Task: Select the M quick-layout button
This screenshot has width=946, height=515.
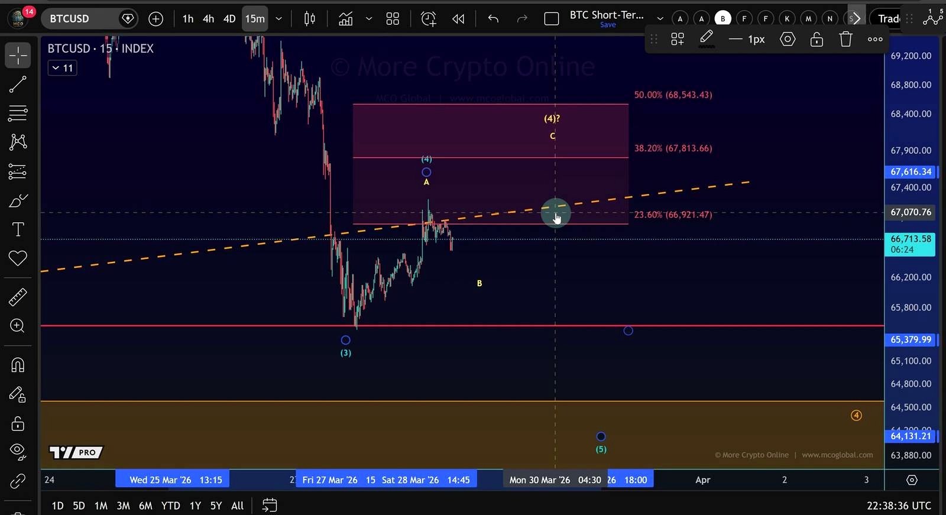Action: click(808, 19)
